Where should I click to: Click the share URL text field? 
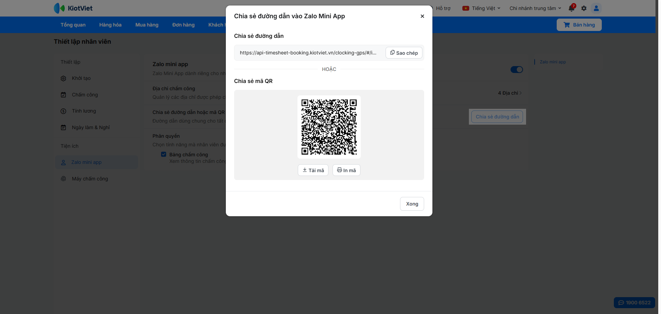308,53
